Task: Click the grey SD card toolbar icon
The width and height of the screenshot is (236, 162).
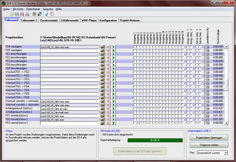Action: pyautogui.click(x=34, y=14)
